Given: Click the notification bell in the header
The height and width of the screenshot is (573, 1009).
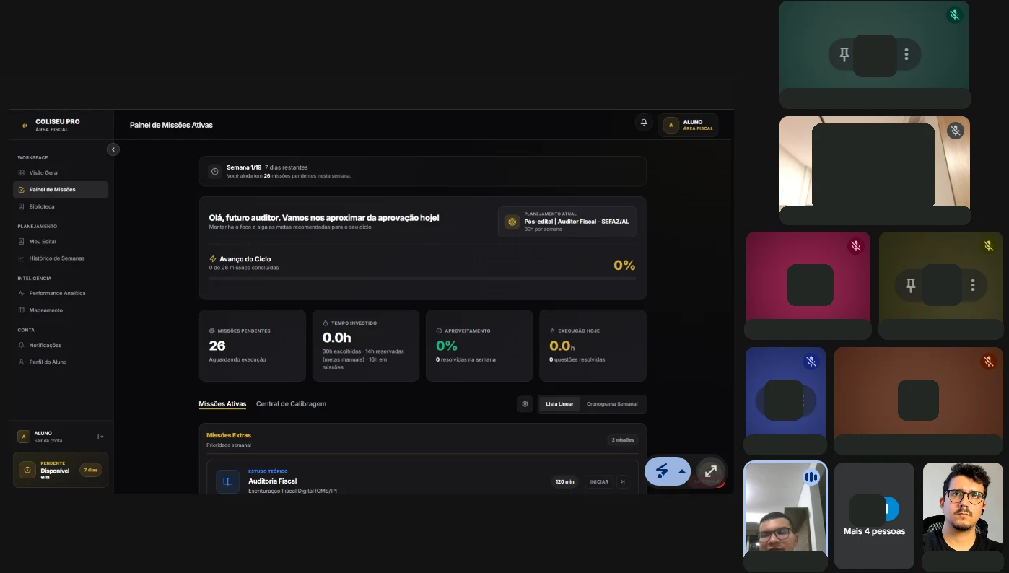Looking at the screenshot, I should 644,123.
